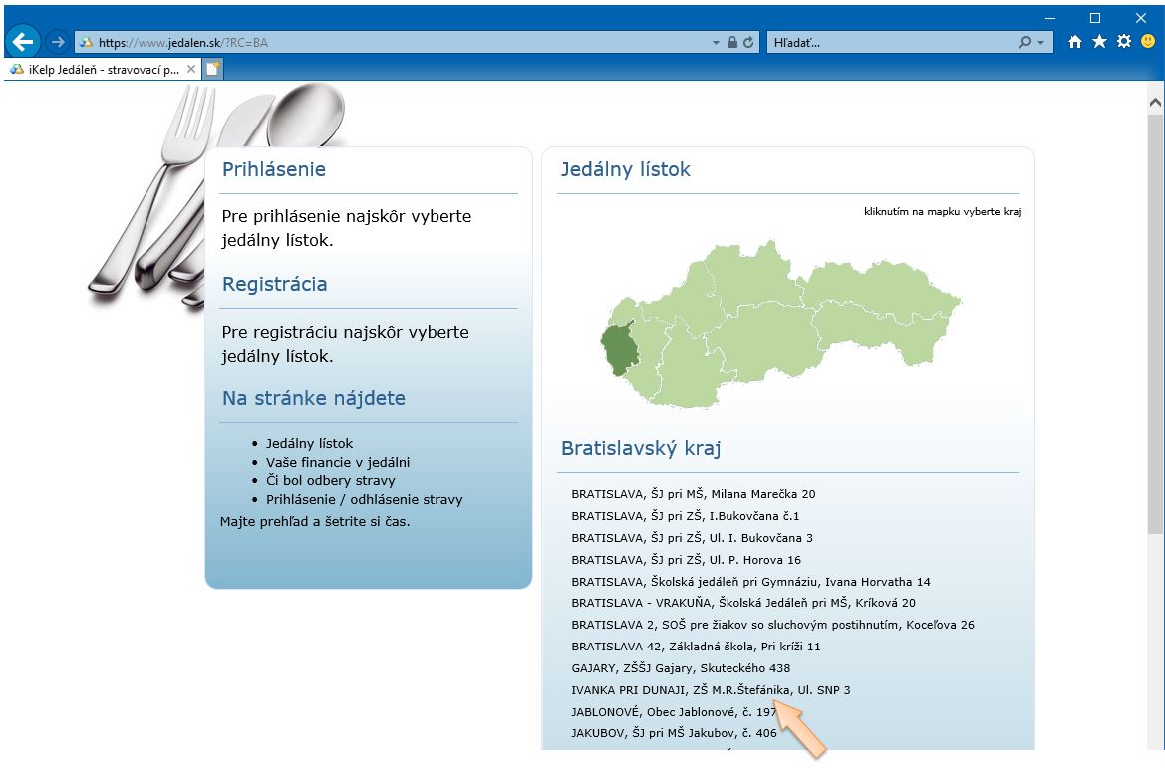The width and height of the screenshot is (1165, 777).
Task: Expand the address bar autocomplete dropdown
Action: pos(716,43)
